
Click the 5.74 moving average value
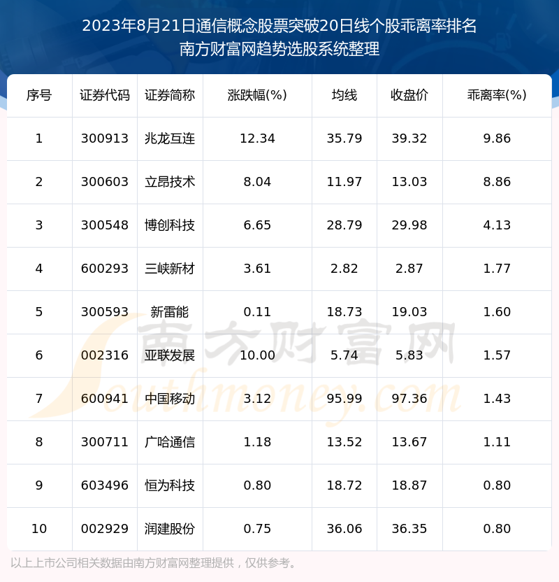344,355
